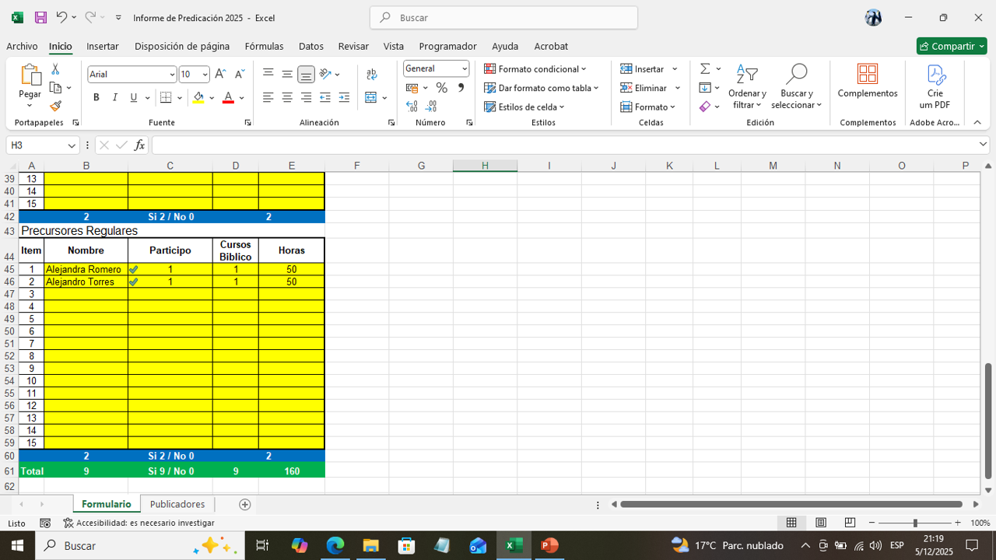The width and height of the screenshot is (996, 560).
Task: Open PowerPoint from the taskbar
Action: (x=549, y=545)
